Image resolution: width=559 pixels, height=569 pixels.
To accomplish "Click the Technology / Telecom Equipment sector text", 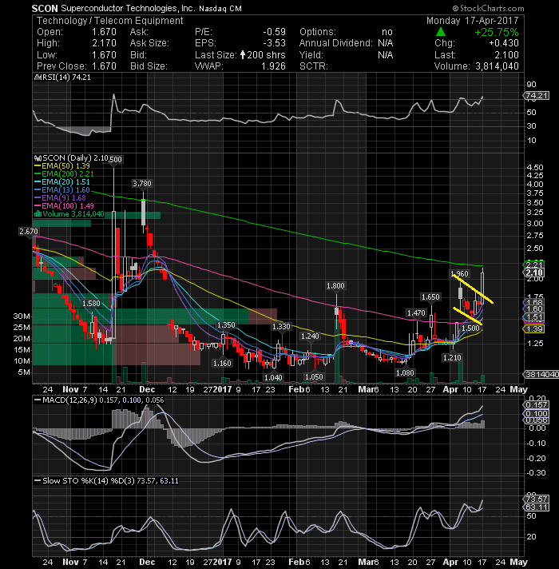I will (109, 21).
